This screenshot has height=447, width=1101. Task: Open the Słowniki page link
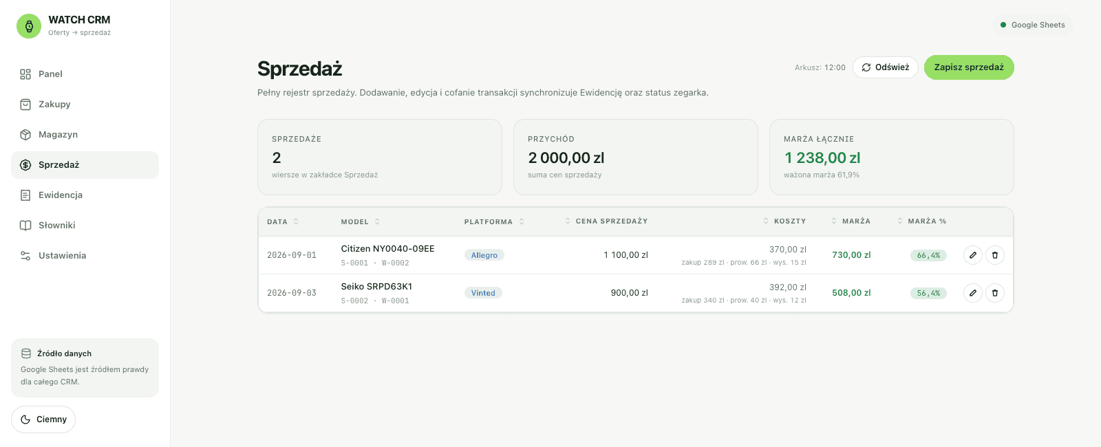tap(85, 226)
